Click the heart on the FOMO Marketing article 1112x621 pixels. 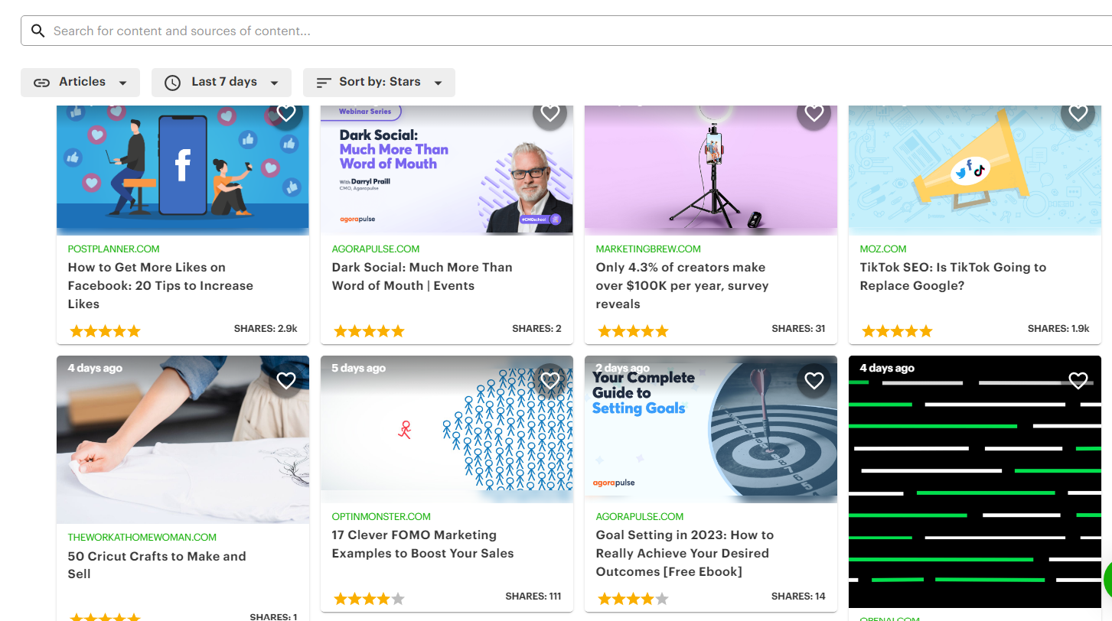click(549, 380)
